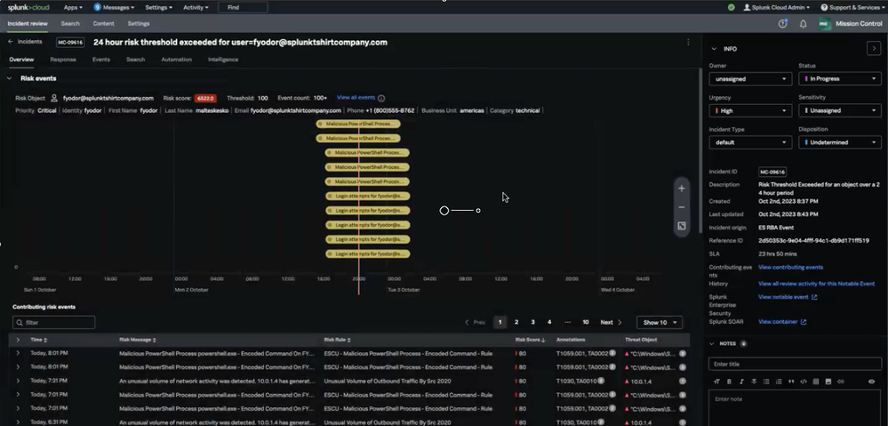Open the Urgency dropdown showing High
This screenshot has width=888, height=426.
[x=749, y=111]
